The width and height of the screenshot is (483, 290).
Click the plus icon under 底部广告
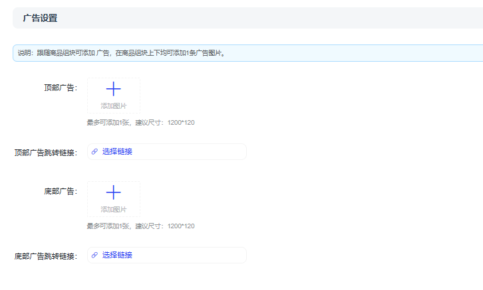[x=114, y=192]
